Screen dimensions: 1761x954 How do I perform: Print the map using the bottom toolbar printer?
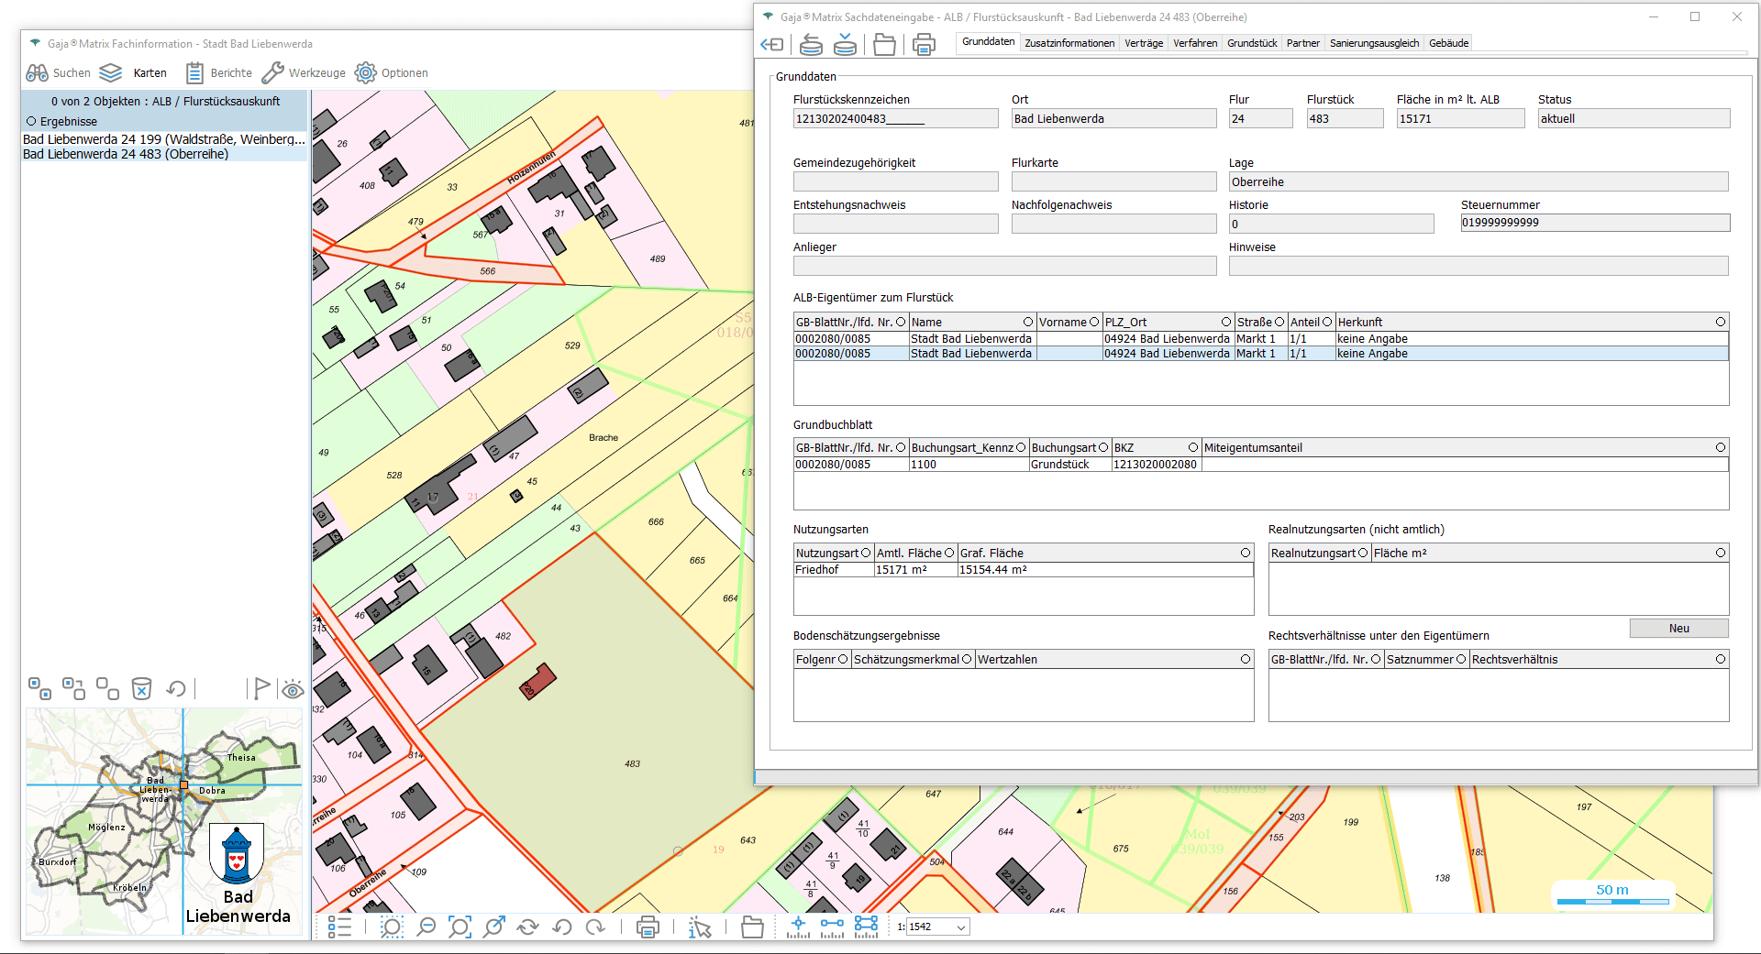[648, 927]
